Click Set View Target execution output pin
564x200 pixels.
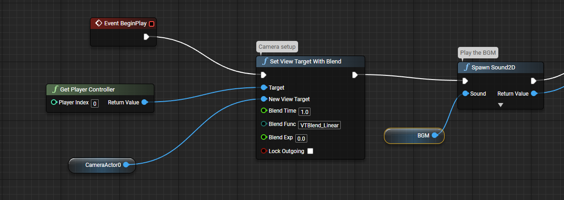coord(355,75)
